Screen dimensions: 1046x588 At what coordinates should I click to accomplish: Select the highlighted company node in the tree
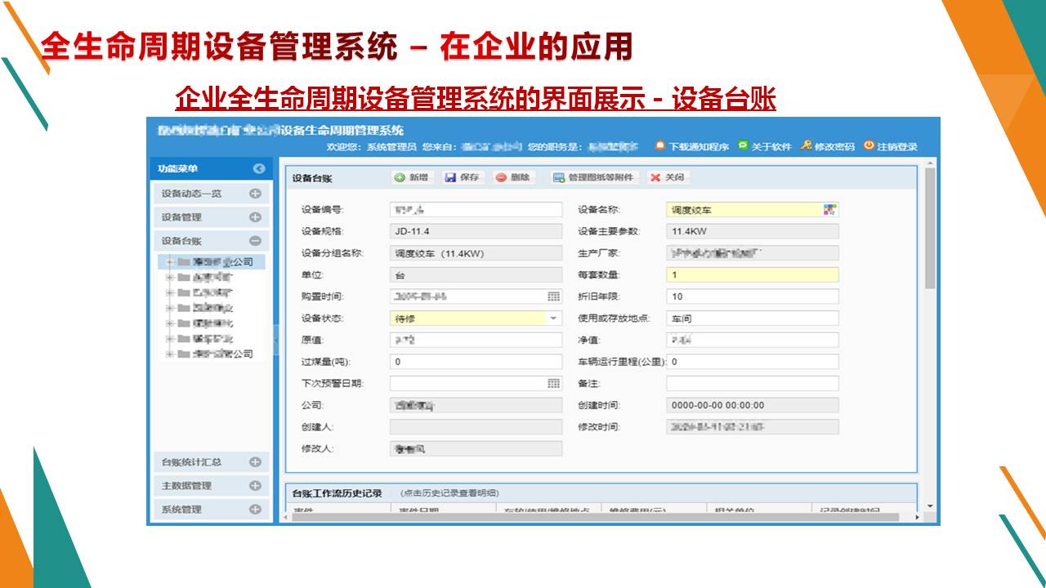(210, 262)
